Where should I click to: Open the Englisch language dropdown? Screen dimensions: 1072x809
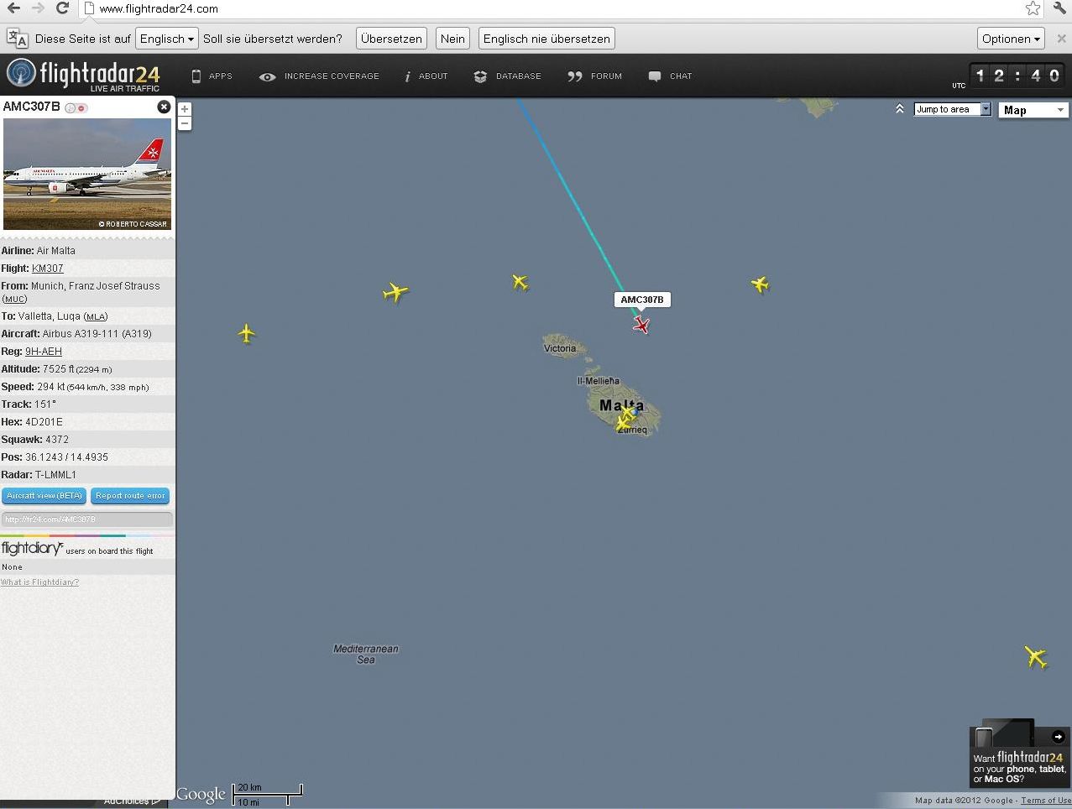(166, 39)
